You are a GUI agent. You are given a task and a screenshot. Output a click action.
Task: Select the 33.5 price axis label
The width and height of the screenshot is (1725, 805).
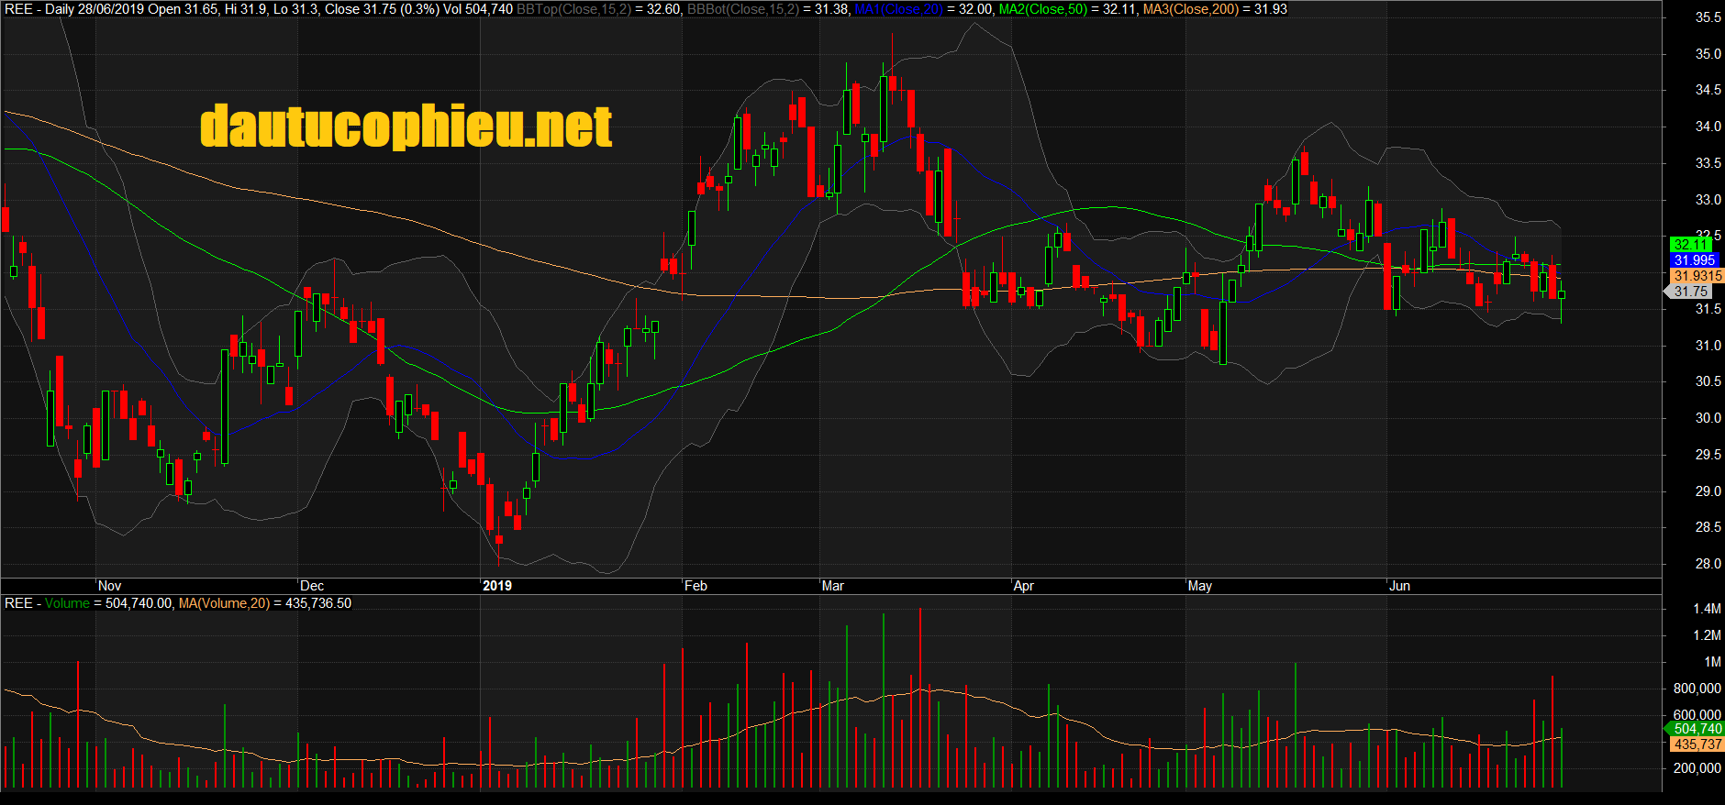pyautogui.click(x=1708, y=163)
